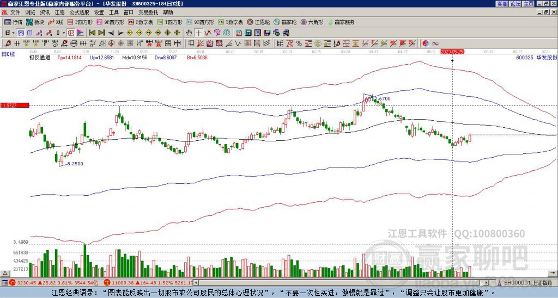
Task: Open the 9T四方形 tool
Action: pos(200,22)
